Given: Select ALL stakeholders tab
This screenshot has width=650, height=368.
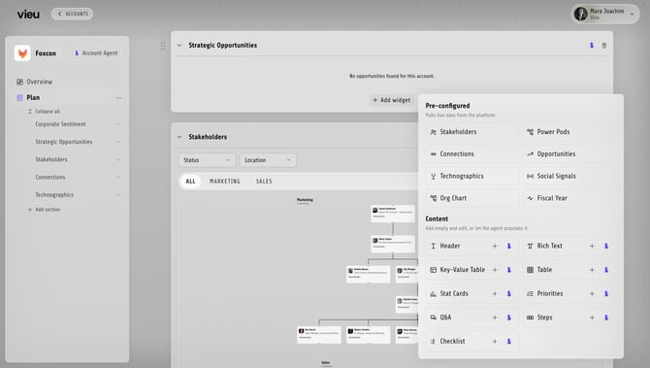Looking at the screenshot, I should [190, 182].
